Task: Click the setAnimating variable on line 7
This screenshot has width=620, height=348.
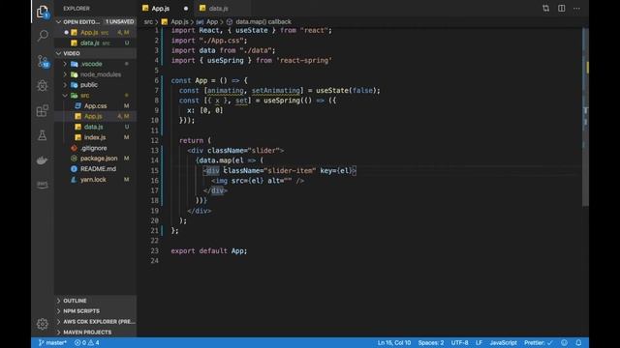Action: click(276, 90)
